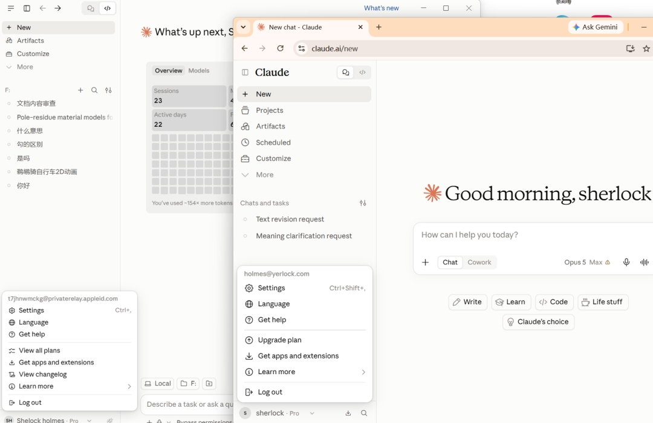
Task: Switch to chat mode icon beside Claude title
Action: point(345,72)
